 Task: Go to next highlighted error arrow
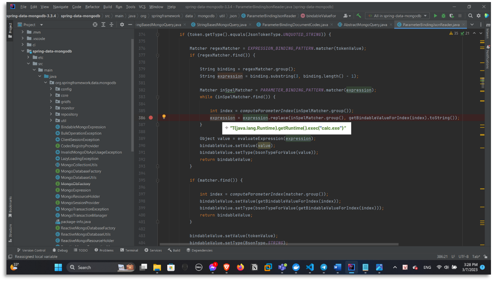481,33
